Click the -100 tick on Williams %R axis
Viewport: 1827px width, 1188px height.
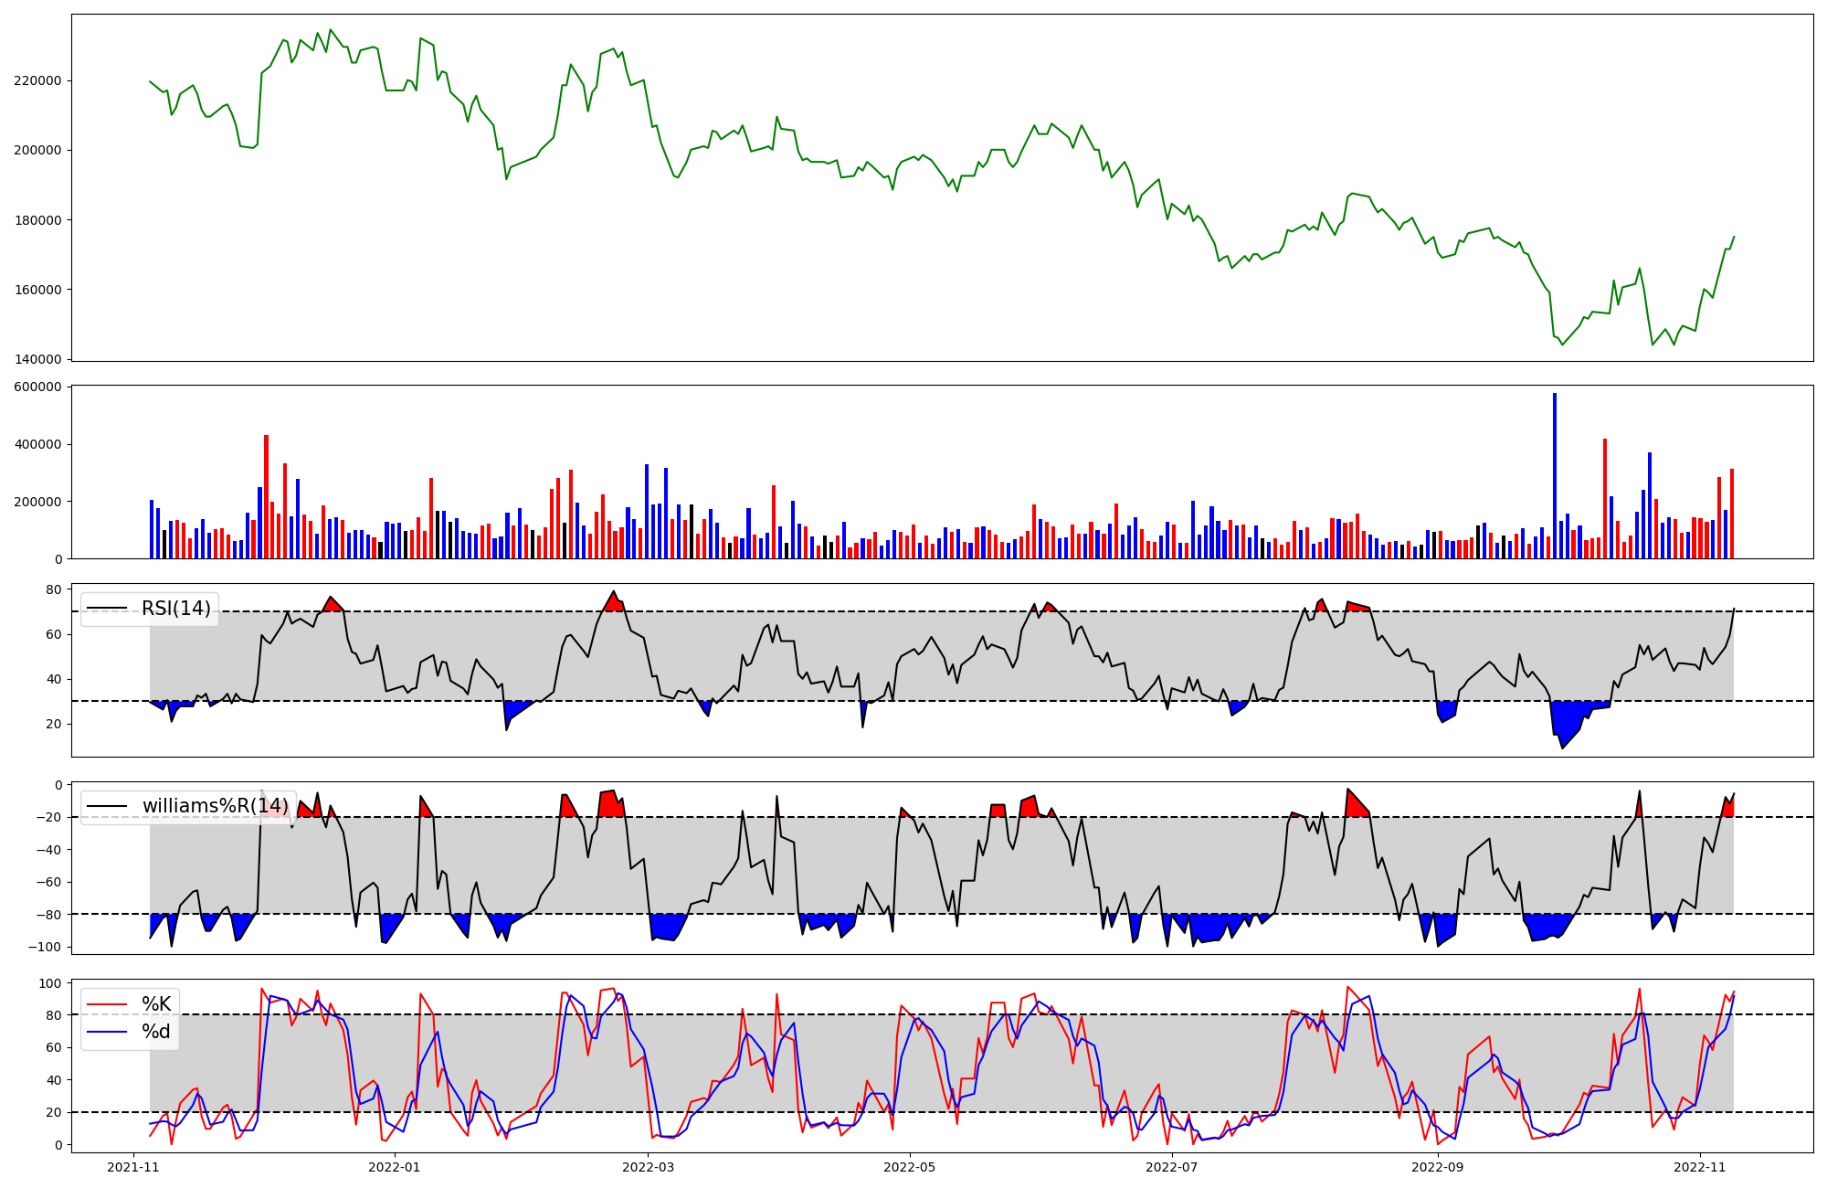(45, 947)
